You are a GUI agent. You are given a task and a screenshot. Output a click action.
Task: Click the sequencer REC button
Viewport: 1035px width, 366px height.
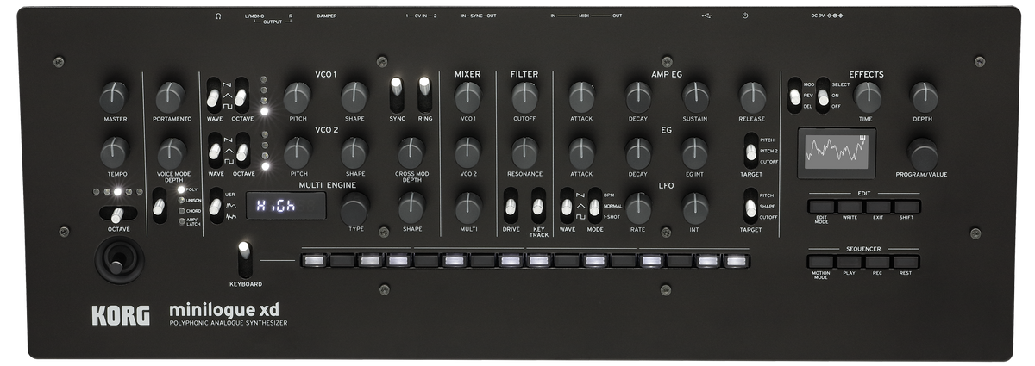point(879,261)
